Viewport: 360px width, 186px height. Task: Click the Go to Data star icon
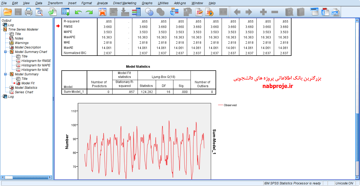(102, 12)
